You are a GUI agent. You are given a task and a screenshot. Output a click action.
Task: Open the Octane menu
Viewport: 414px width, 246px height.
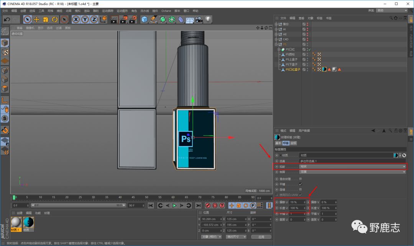166,11
